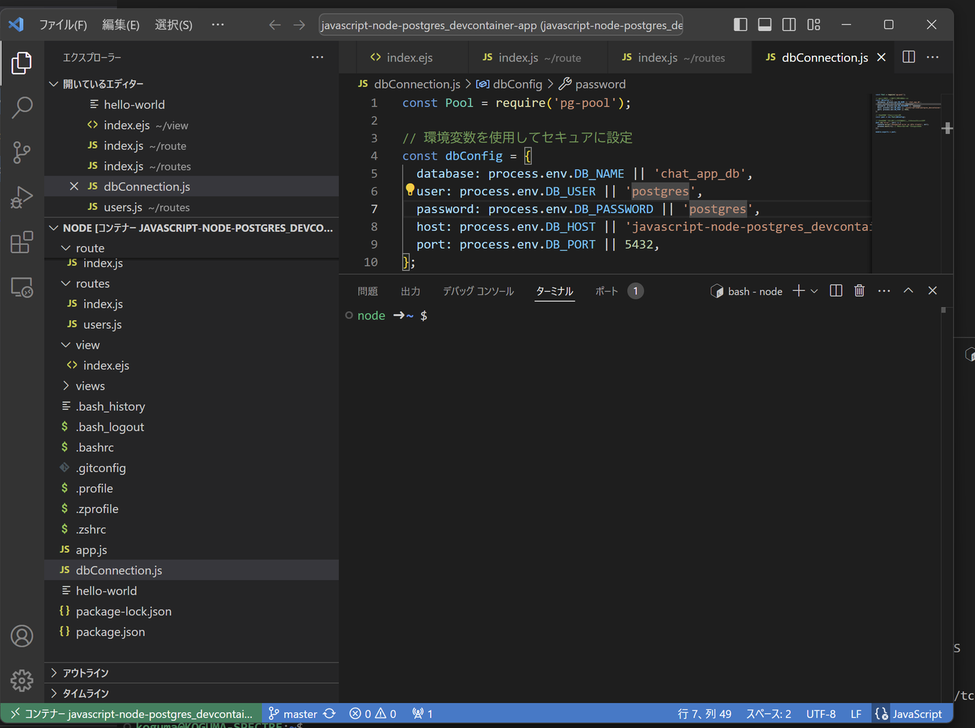Open the ファイル(F) menu
Viewport: 975px width, 728px height.
click(x=63, y=25)
